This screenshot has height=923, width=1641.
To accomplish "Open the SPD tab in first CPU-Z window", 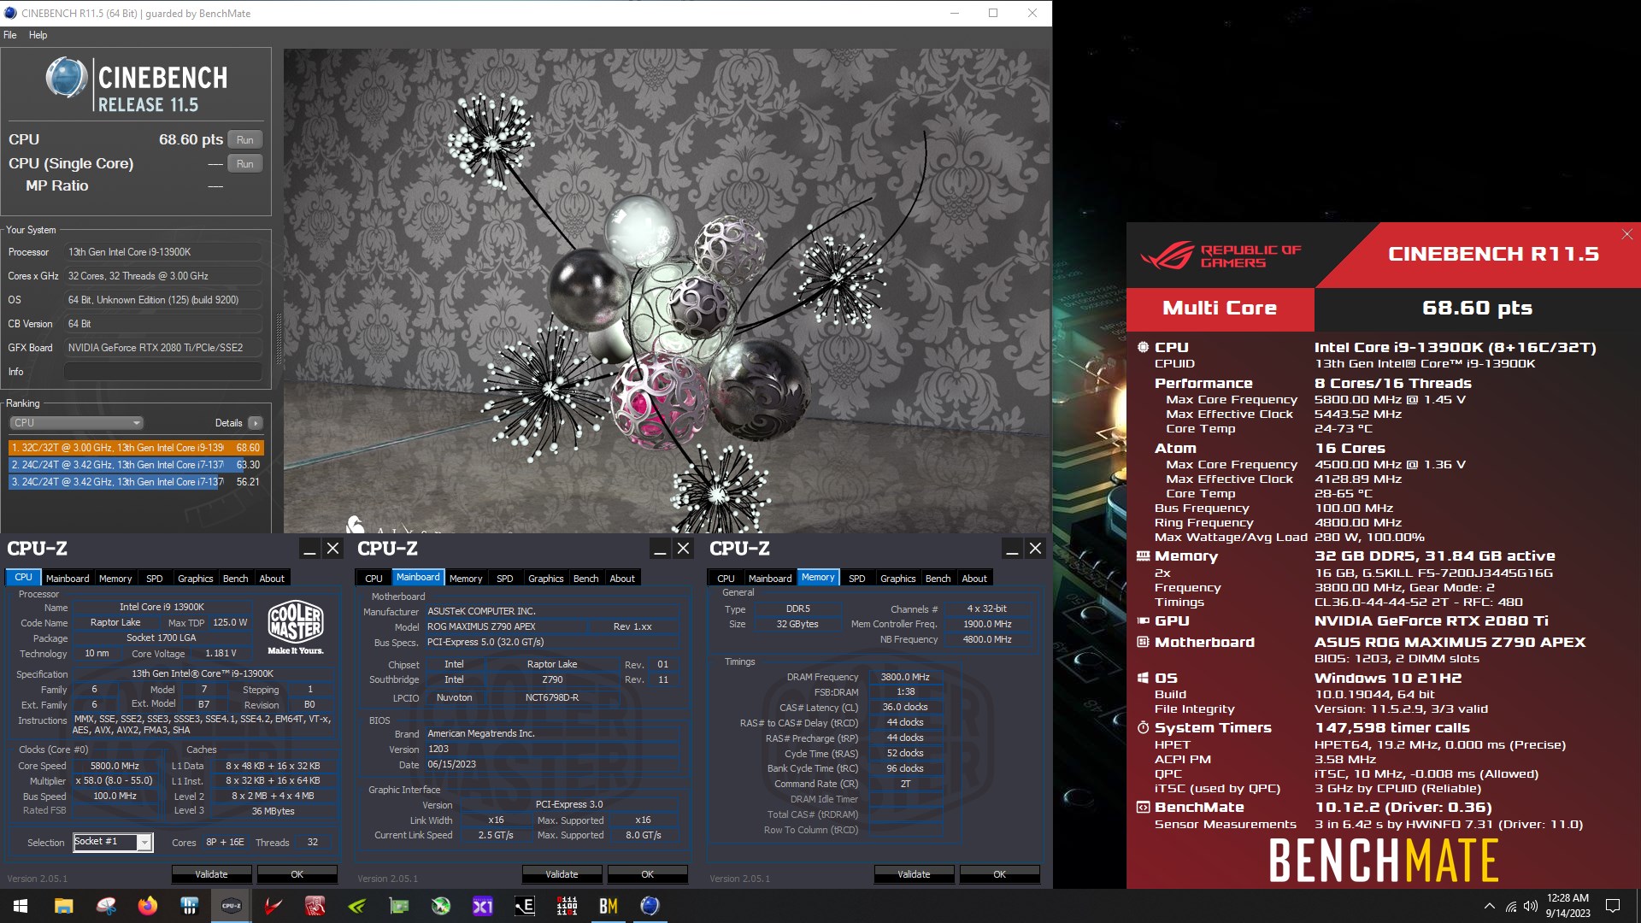I will (155, 579).
